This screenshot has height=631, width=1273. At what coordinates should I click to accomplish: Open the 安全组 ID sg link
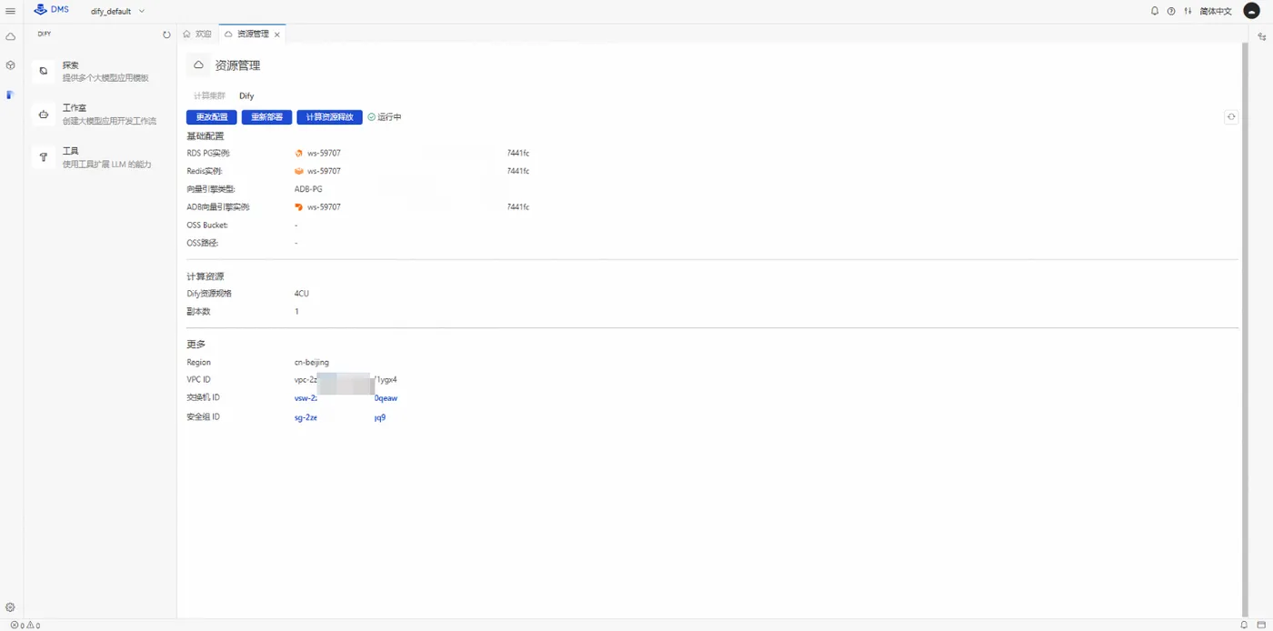(x=340, y=417)
